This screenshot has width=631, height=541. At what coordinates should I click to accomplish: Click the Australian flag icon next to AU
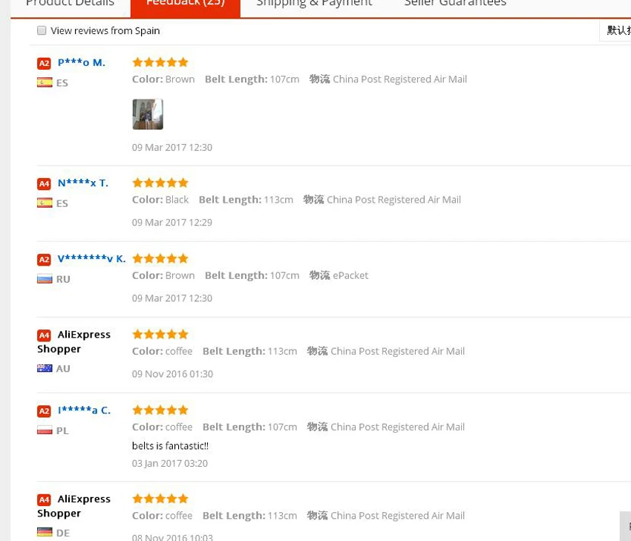45,368
